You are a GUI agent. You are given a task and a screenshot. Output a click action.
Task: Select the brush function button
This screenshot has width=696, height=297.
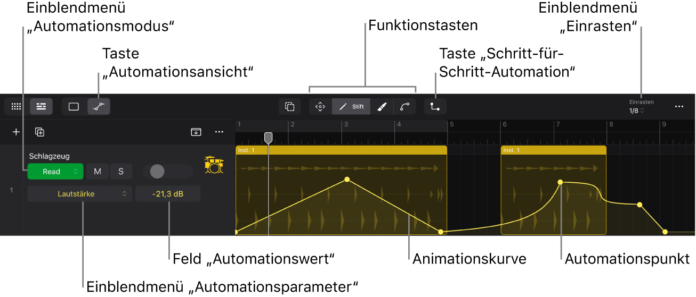coord(382,106)
